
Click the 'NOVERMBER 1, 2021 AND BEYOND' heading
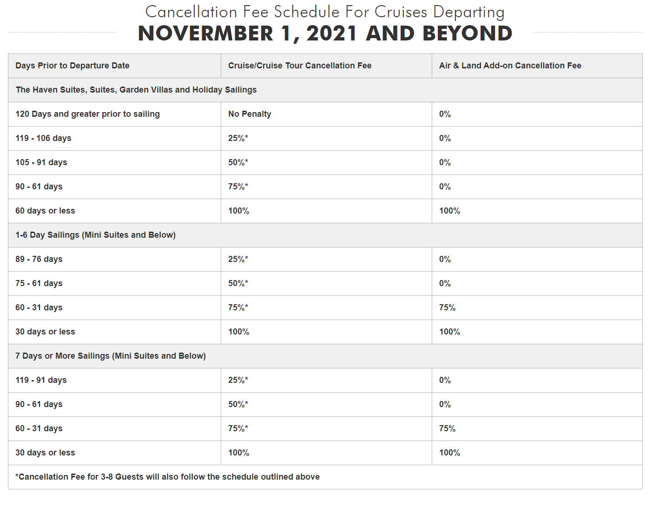coord(325,33)
